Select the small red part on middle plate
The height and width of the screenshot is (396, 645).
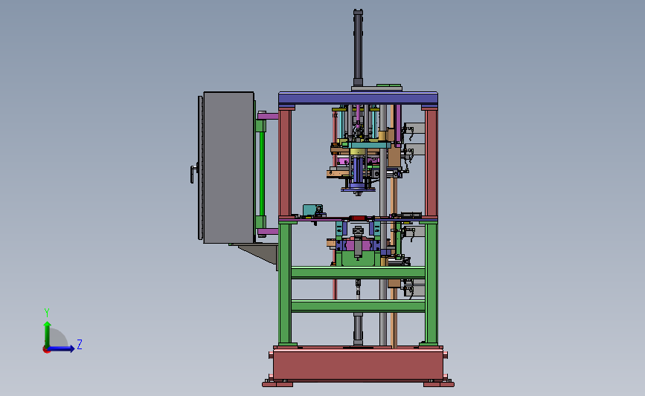click(357, 218)
